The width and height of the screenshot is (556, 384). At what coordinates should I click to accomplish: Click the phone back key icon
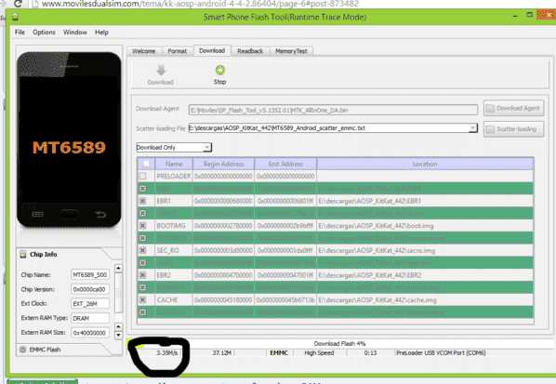click(100, 214)
